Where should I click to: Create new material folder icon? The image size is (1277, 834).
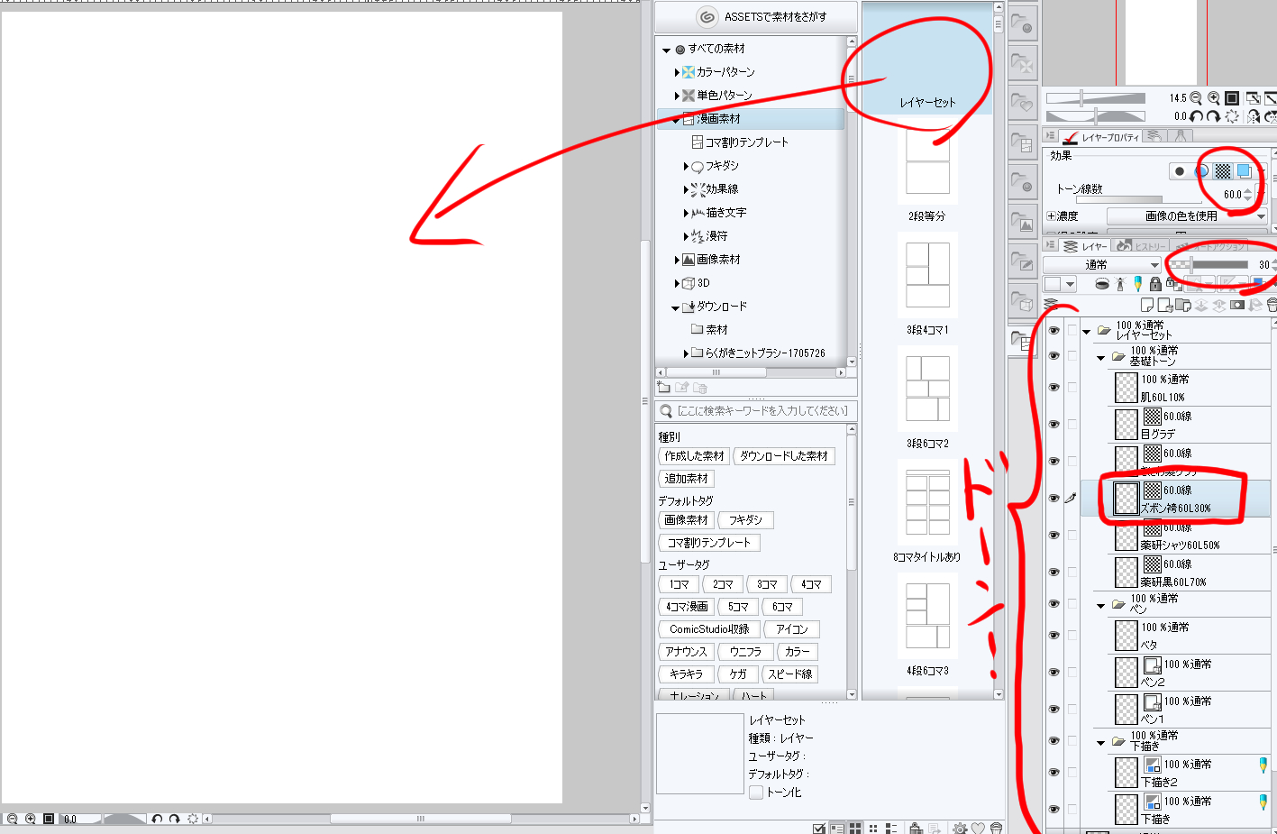tap(664, 388)
